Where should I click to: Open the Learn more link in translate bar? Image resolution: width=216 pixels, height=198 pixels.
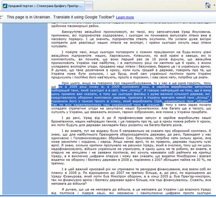[x=125, y=17]
